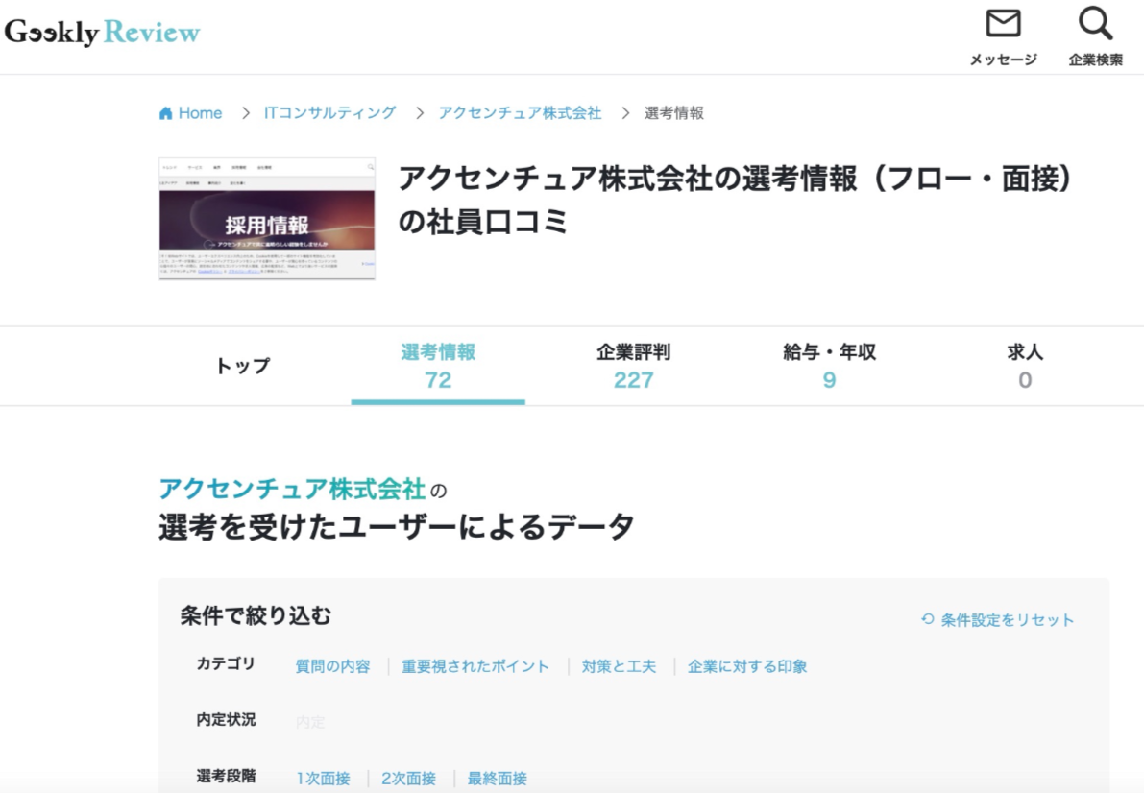Click the Home breadcrumb house icon
The width and height of the screenshot is (1144, 793).
166,113
